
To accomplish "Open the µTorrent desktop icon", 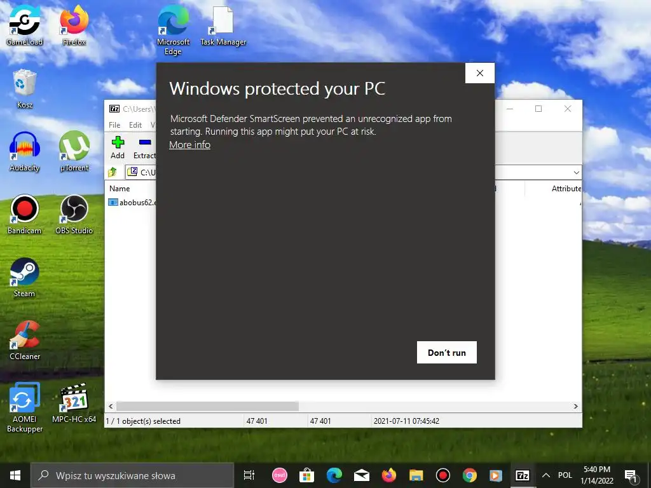I will [74, 151].
